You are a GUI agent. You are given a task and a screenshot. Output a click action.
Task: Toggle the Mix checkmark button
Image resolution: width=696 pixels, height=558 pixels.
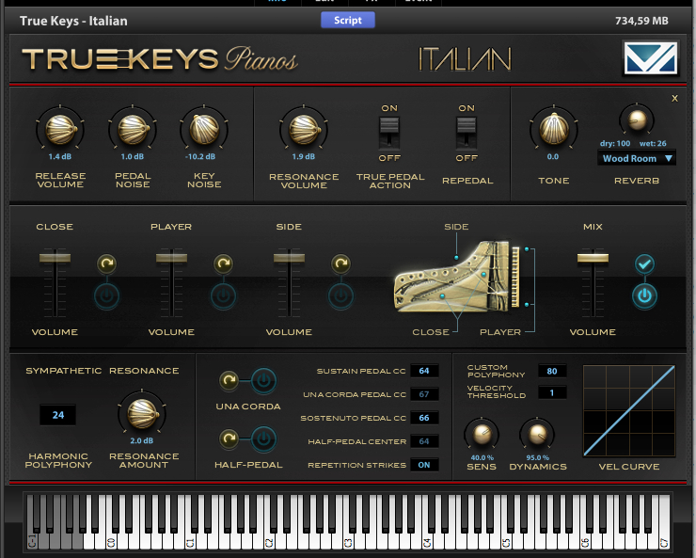point(644,264)
